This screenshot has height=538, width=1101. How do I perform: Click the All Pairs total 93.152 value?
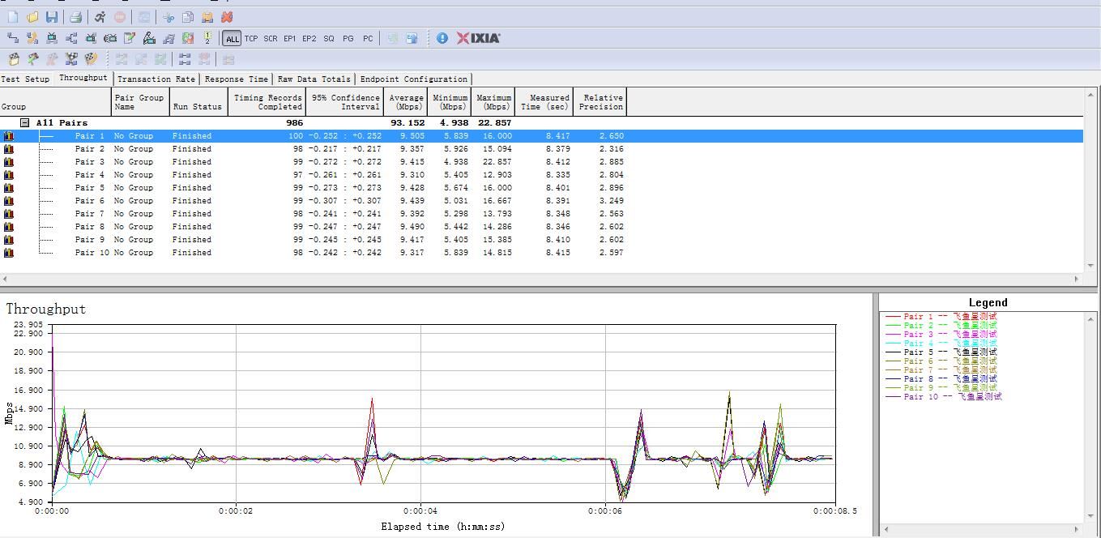click(x=407, y=123)
